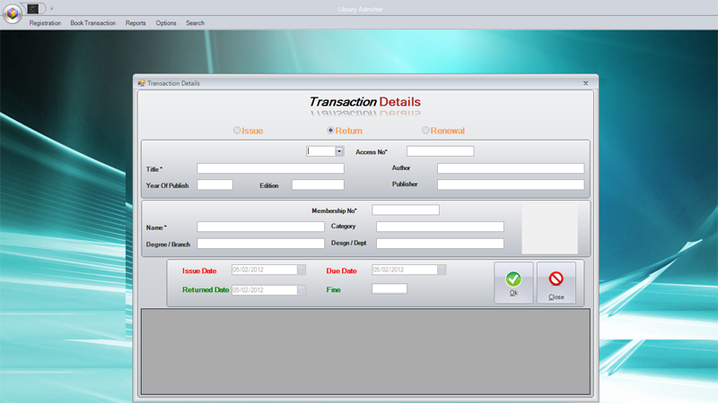The image size is (718, 403).
Task: Click the green checkmark Ok button
Action: click(x=513, y=283)
